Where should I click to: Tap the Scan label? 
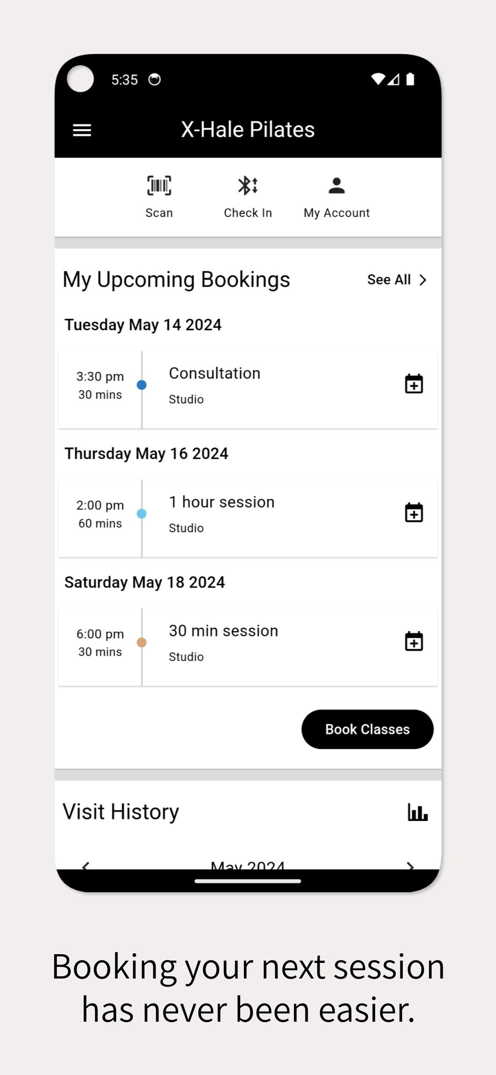pos(159,213)
